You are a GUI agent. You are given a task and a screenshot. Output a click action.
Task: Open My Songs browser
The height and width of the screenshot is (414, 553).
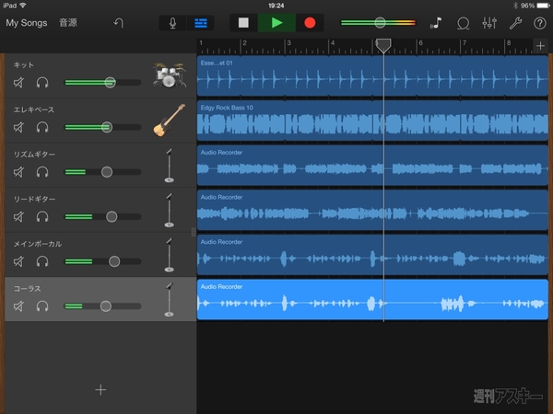[x=27, y=22]
